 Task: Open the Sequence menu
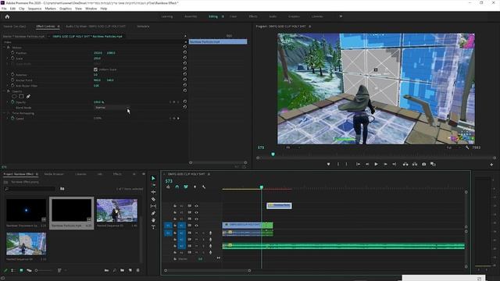[x=34, y=9]
